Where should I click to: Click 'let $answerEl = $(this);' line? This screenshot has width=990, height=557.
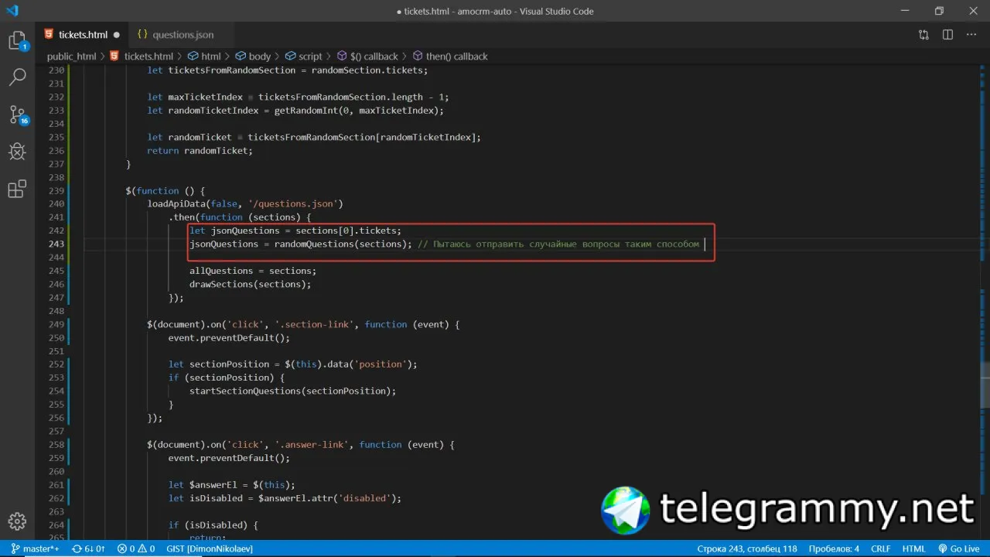232,485
